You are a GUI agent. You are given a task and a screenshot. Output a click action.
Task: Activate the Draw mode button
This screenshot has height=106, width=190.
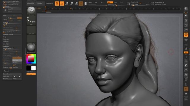(62, 4)
